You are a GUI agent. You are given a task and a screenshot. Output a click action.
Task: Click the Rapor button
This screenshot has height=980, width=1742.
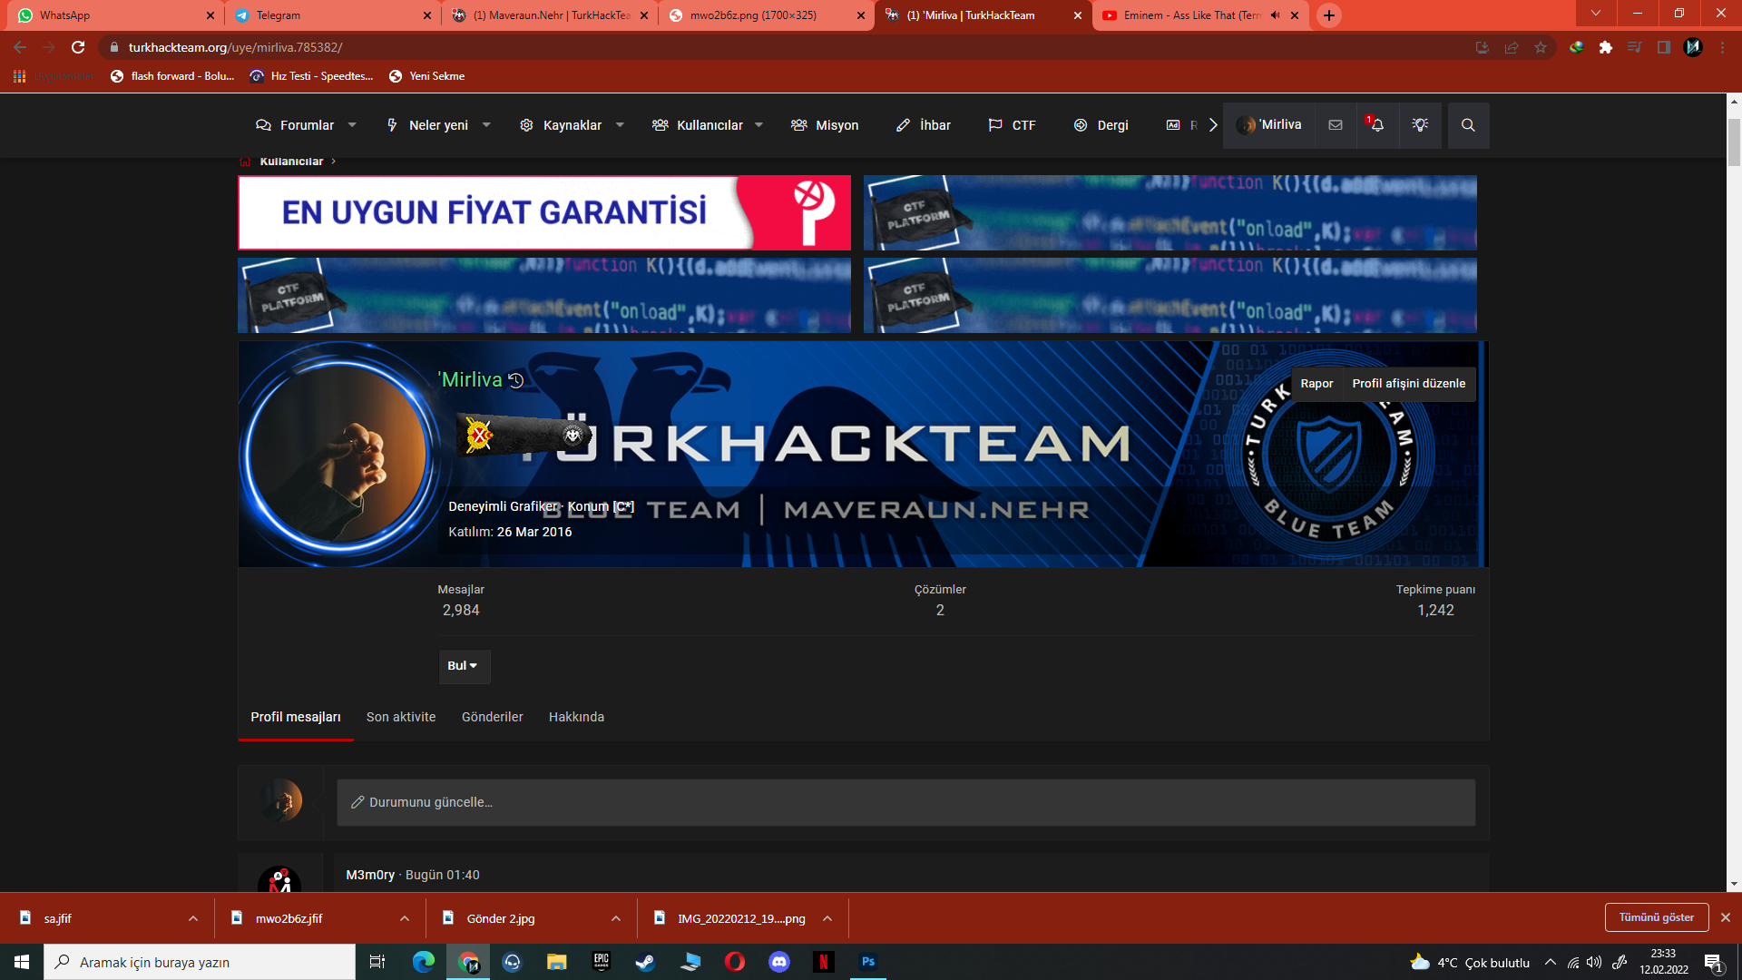pos(1316,384)
